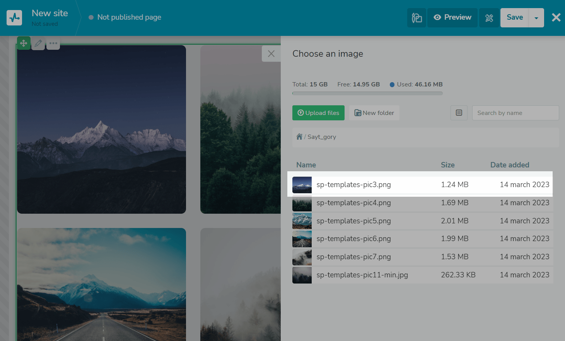The image size is (565, 341).
Task: Choose sp-templates-pic5.png from the list
Action: click(x=353, y=221)
